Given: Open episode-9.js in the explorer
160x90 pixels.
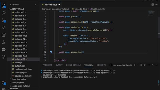Looking at the screenshot, I should coord(20,29).
